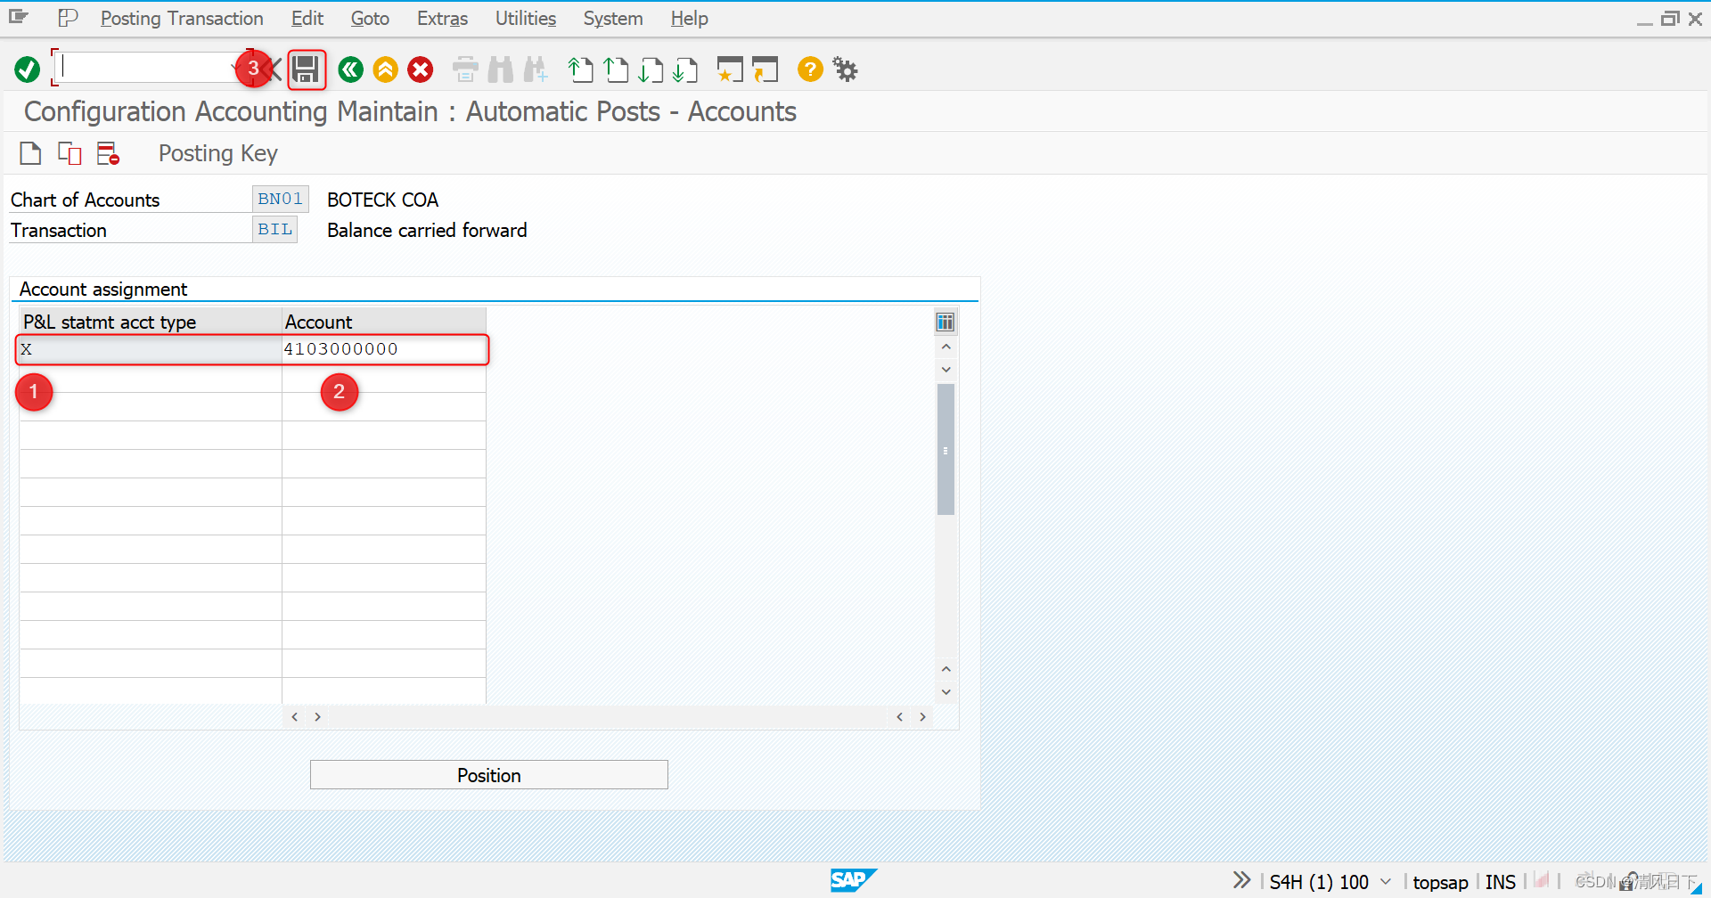
Task: Jump to Last Page icon
Action: 685,69
